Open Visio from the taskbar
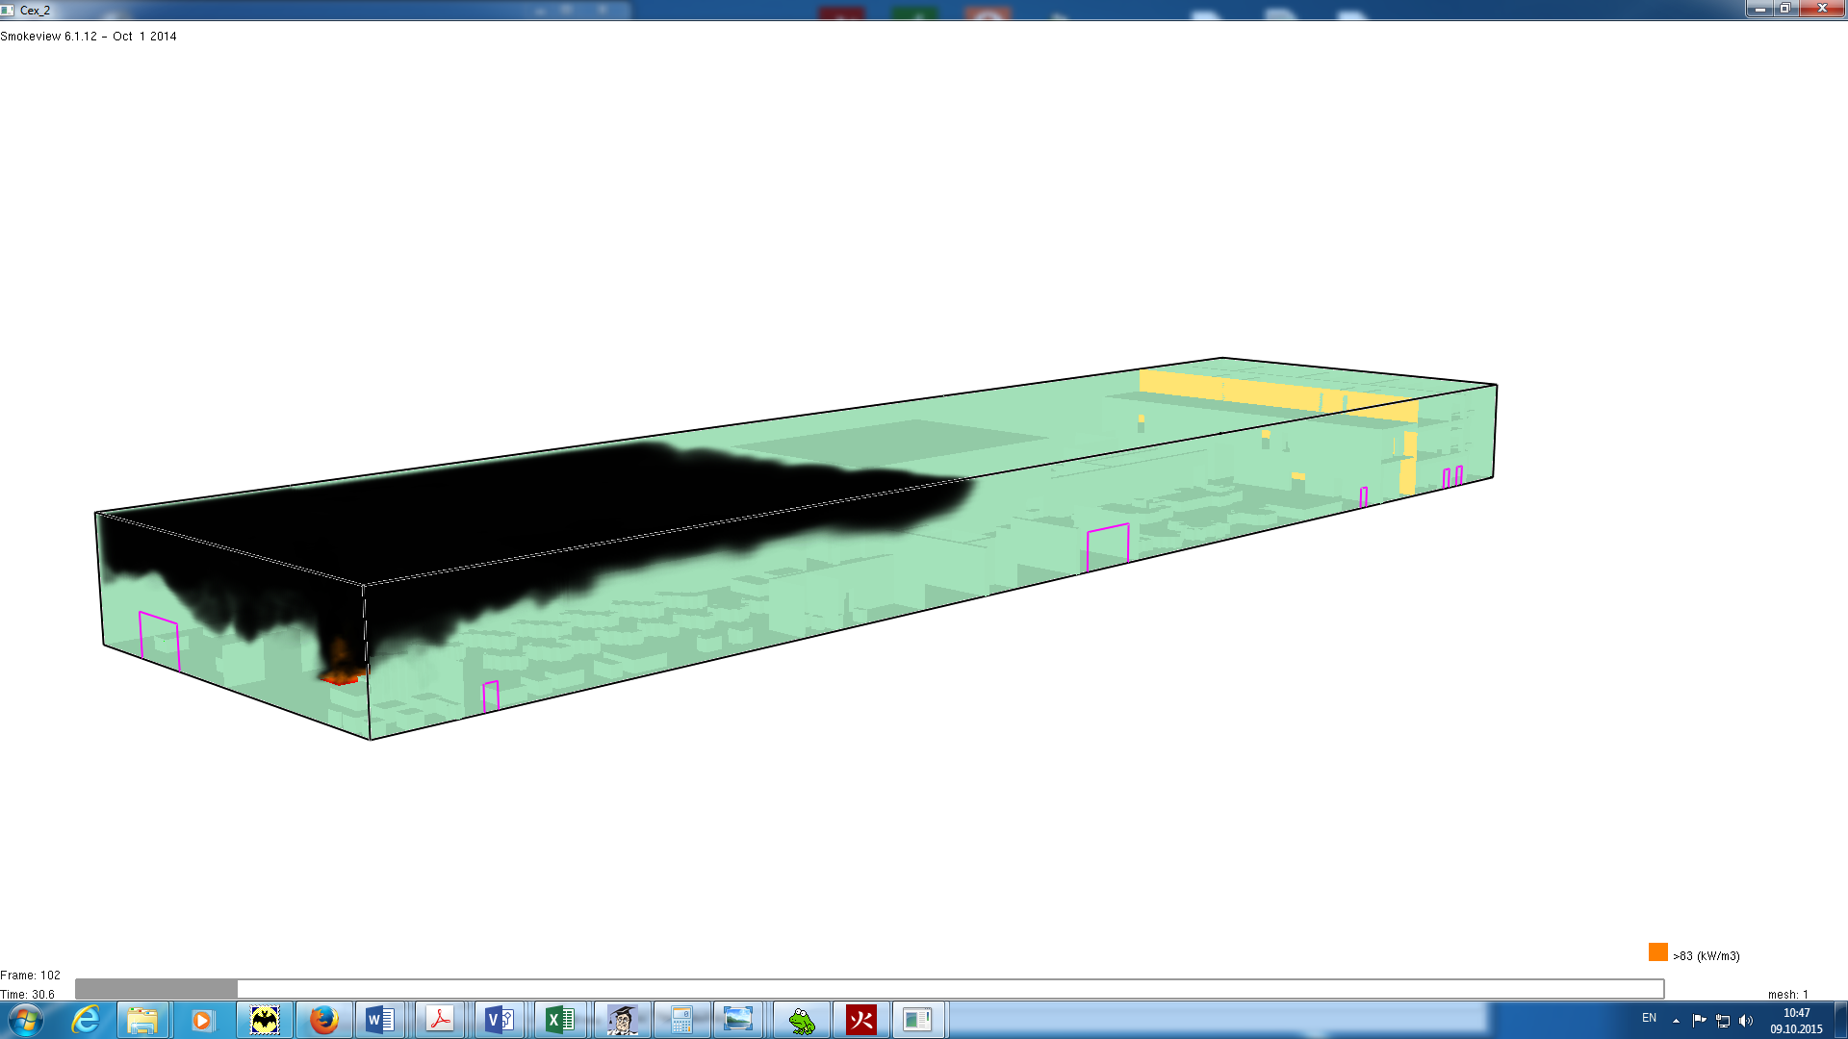 pyautogui.click(x=500, y=1020)
